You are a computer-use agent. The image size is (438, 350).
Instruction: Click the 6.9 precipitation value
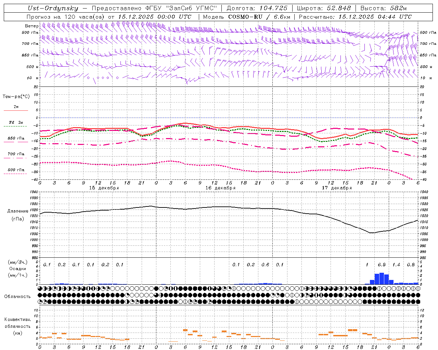pos(382,265)
